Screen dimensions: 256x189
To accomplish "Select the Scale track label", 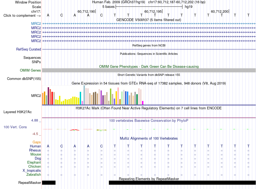I will tap(36, 7).
